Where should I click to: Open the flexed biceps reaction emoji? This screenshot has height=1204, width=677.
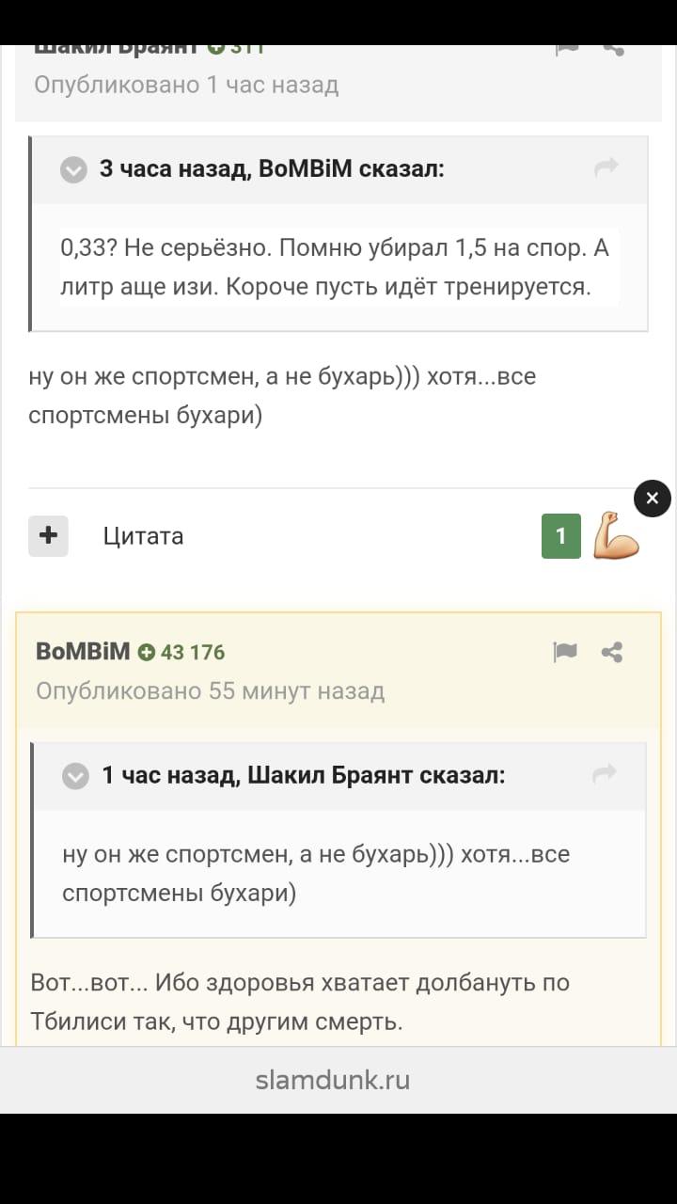tap(616, 535)
